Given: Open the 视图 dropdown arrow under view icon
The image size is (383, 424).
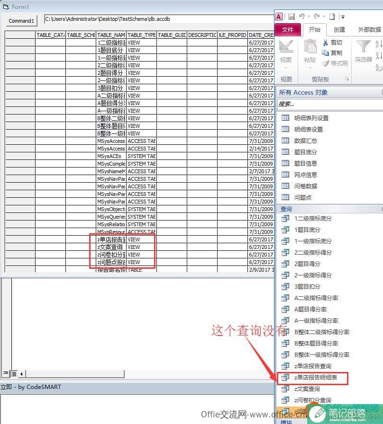Looking at the screenshot, I should click(x=286, y=68).
